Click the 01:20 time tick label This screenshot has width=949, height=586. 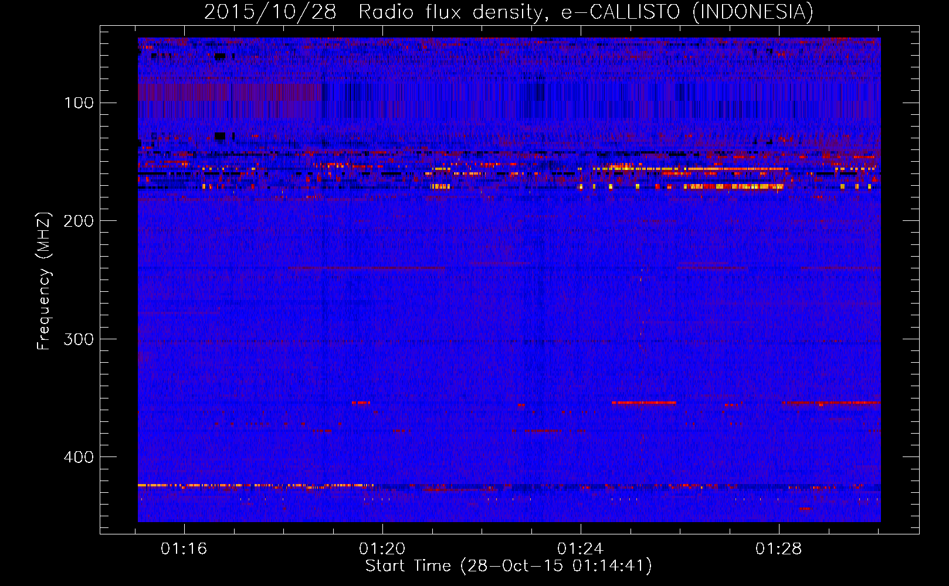(x=382, y=549)
